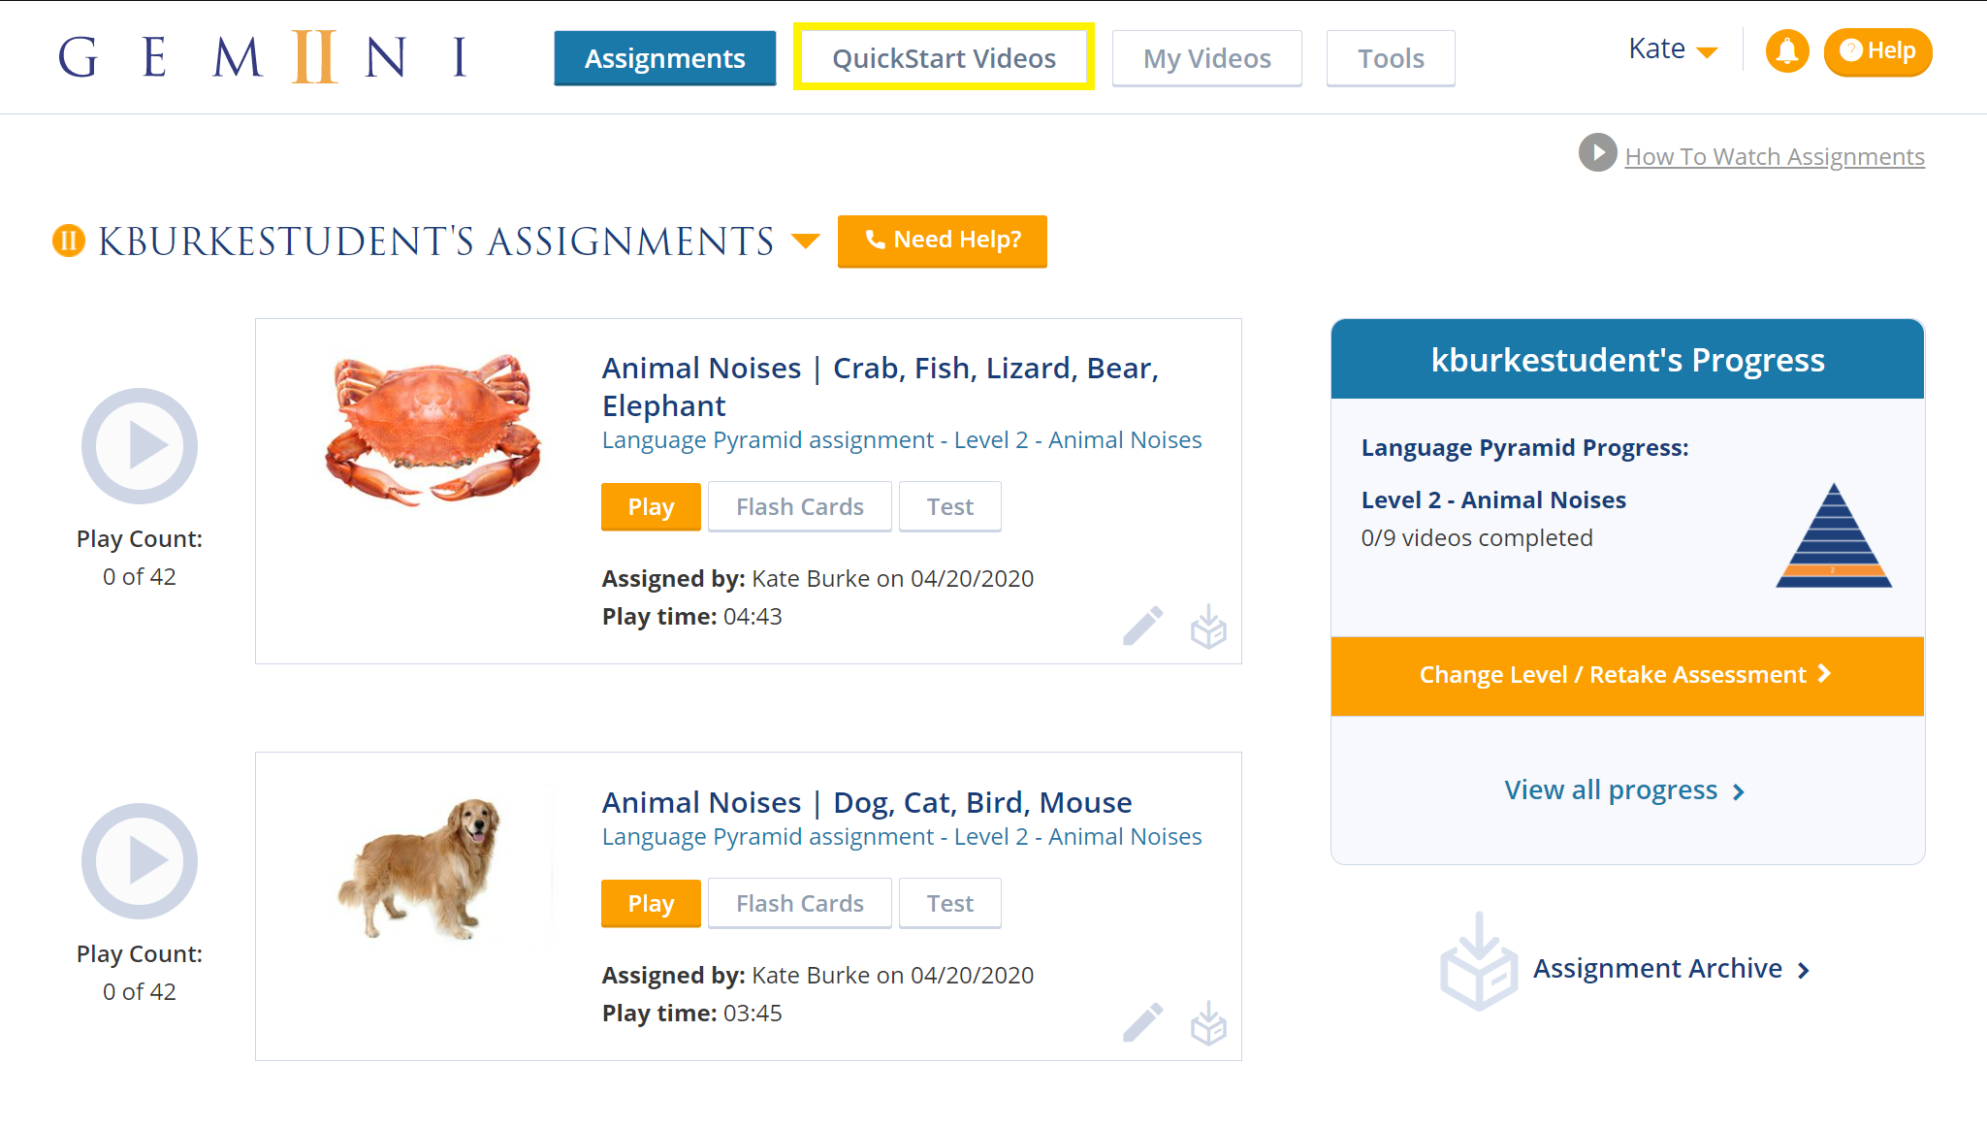Click the GEMIINI logo
This screenshot has height=1127, width=1987.
click(x=263, y=57)
